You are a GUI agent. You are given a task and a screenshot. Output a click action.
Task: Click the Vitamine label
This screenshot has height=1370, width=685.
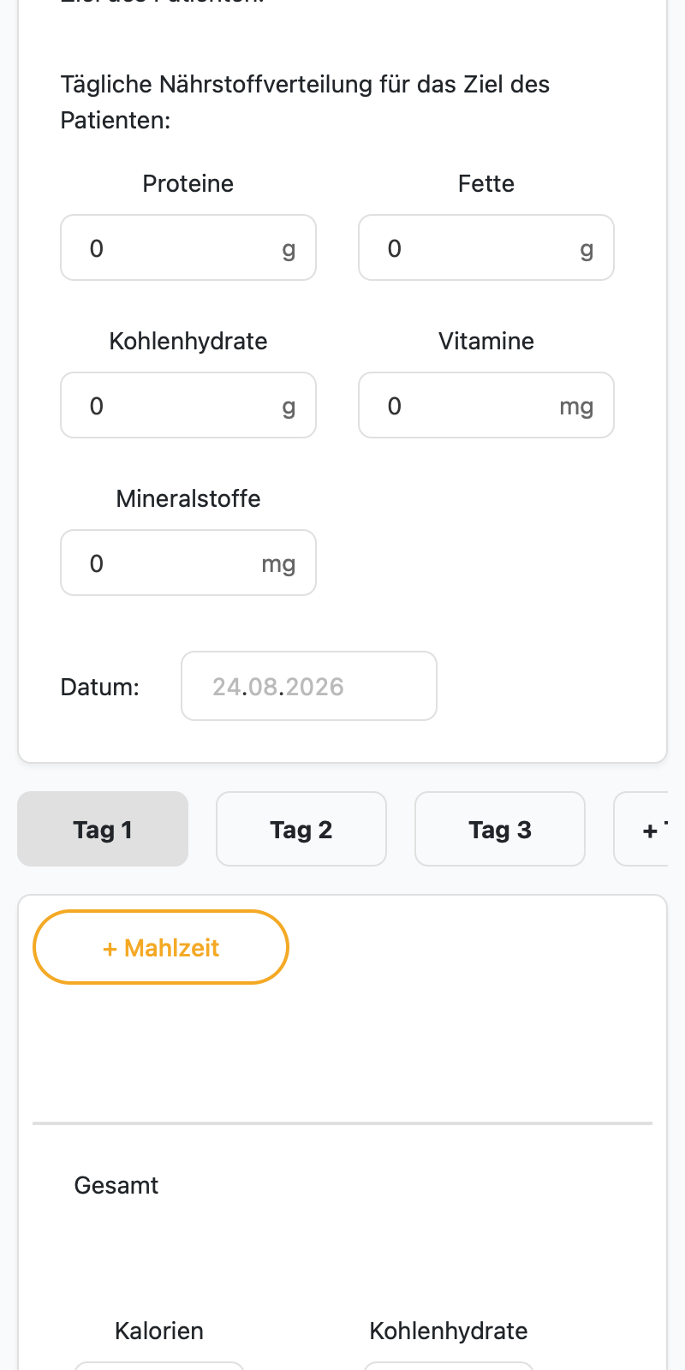[x=486, y=341]
